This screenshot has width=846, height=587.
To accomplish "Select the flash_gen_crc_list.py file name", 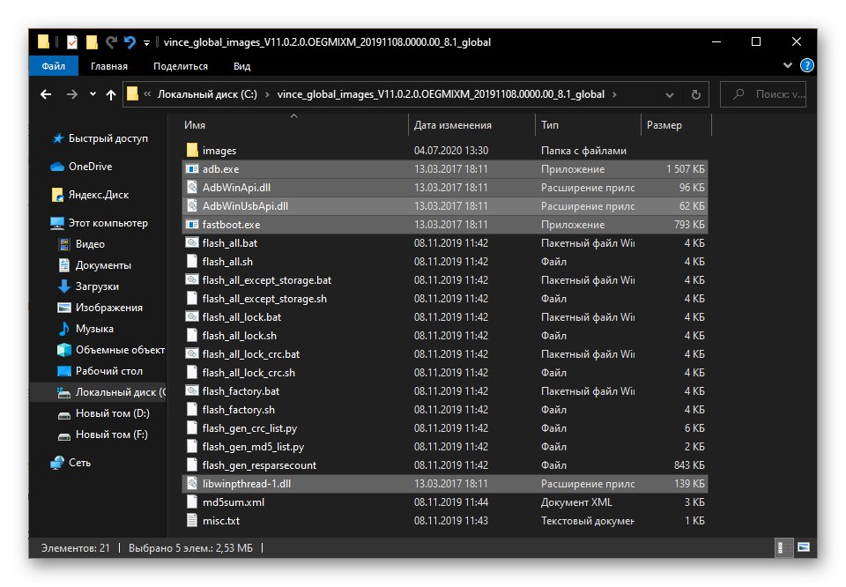I will click(249, 428).
